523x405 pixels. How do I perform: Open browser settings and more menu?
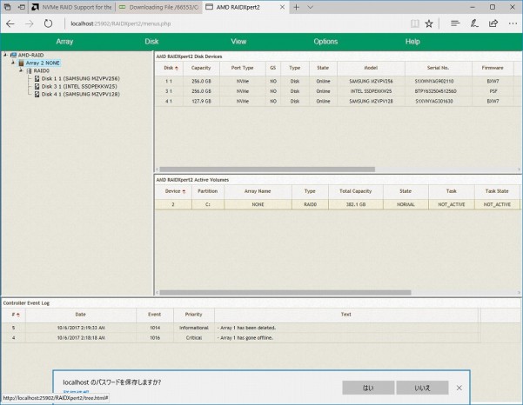[513, 23]
